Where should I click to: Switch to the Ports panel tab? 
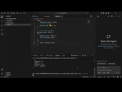[x=64, y=55]
